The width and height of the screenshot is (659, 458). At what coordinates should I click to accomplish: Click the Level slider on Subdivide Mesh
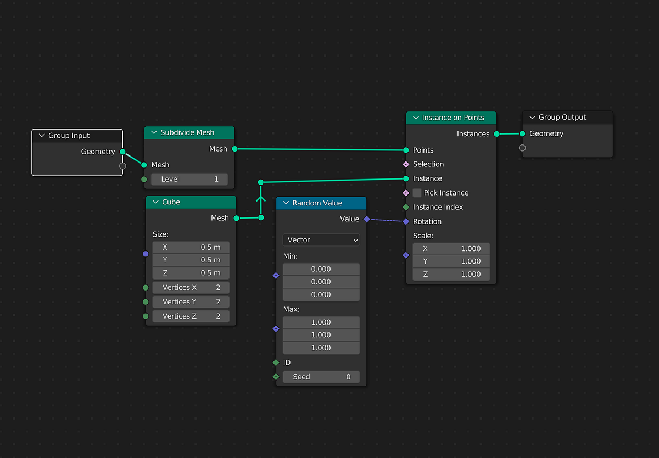click(x=189, y=178)
